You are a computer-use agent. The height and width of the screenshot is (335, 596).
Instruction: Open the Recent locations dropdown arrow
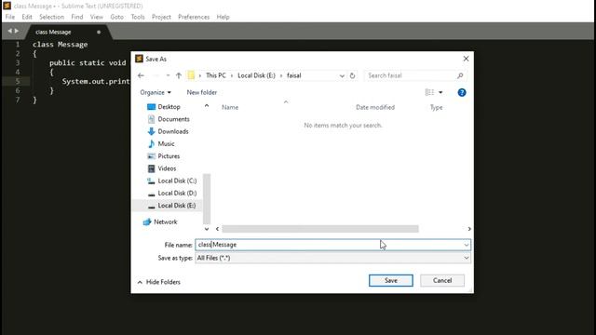(168, 75)
